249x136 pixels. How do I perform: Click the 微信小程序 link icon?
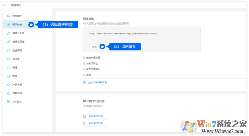click(x=8, y=42)
